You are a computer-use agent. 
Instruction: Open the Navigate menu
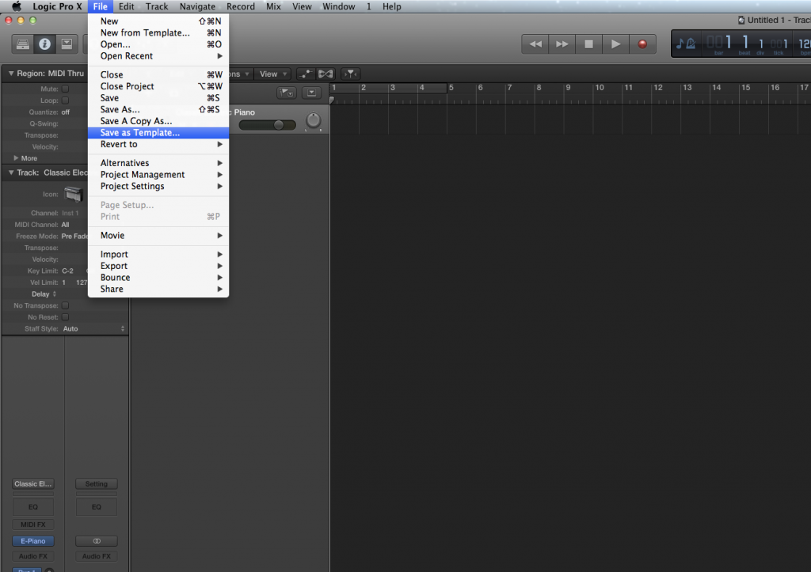pos(197,6)
